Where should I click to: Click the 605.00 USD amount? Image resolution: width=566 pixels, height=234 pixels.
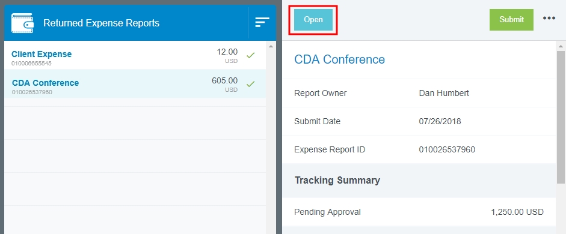click(224, 84)
